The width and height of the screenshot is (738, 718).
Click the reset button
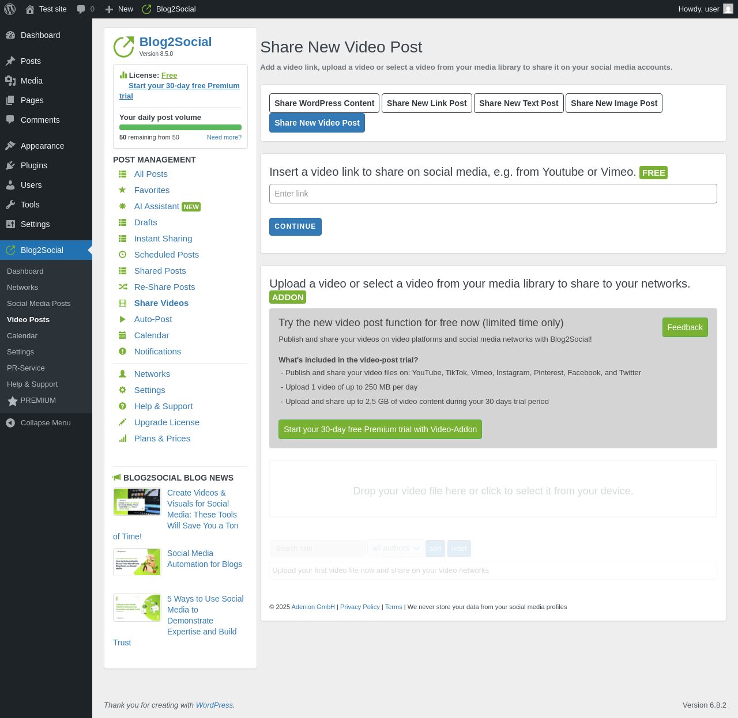tap(459, 549)
